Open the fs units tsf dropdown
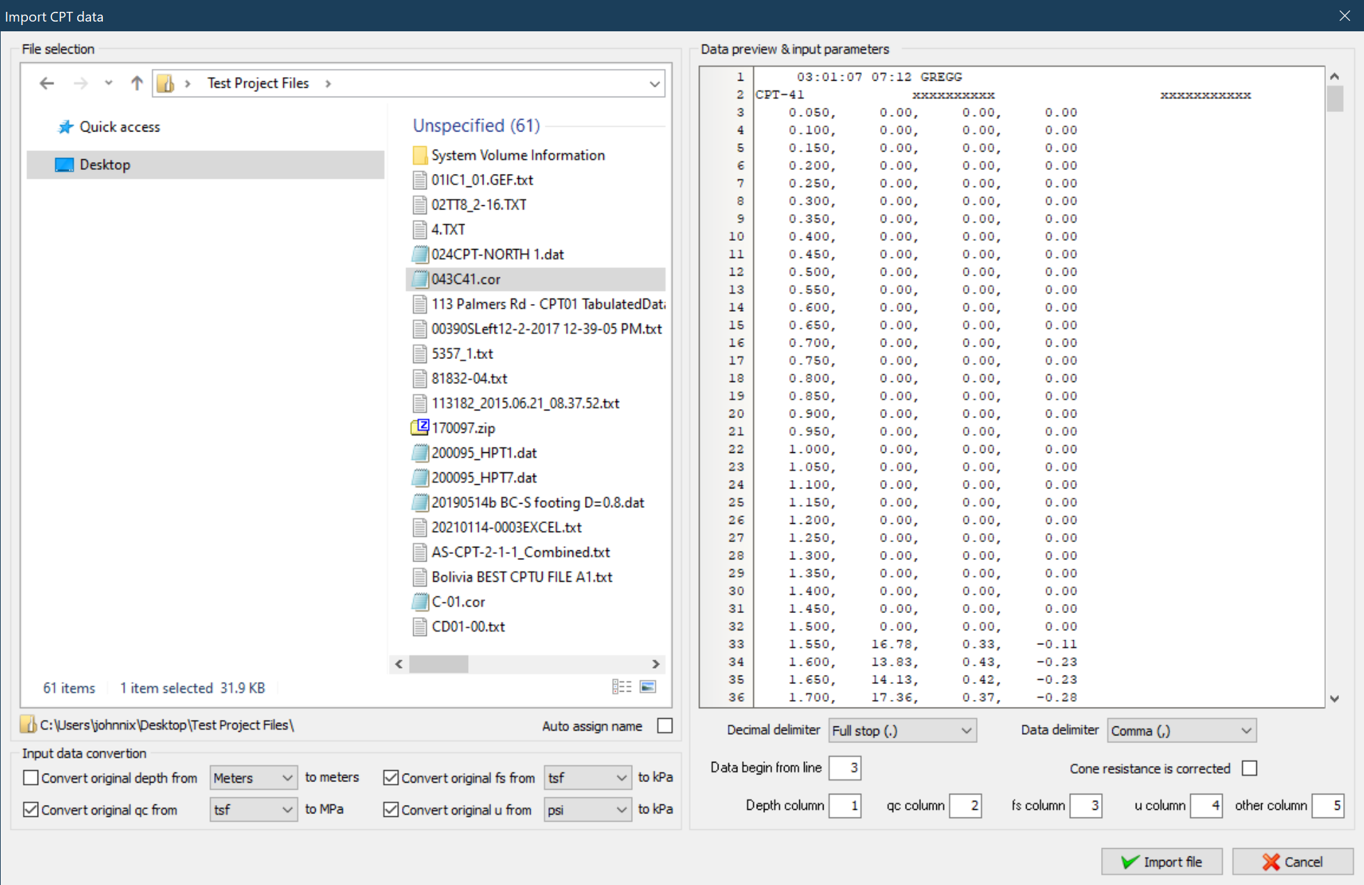 pyautogui.click(x=587, y=778)
